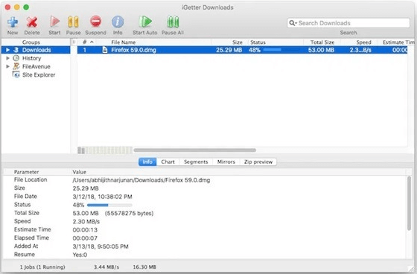Switch to the Mirrors tab
Screen dimensions: 417x274
[226, 162]
